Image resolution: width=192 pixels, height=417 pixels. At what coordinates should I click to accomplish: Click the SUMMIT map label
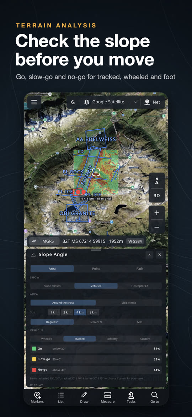pos(87,176)
